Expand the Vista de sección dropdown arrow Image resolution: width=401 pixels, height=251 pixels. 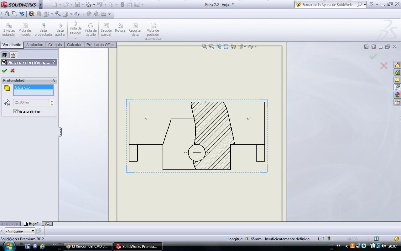[x=76, y=39]
